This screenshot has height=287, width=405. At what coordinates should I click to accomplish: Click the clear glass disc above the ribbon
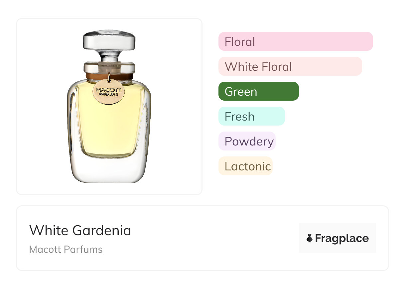(x=109, y=67)
